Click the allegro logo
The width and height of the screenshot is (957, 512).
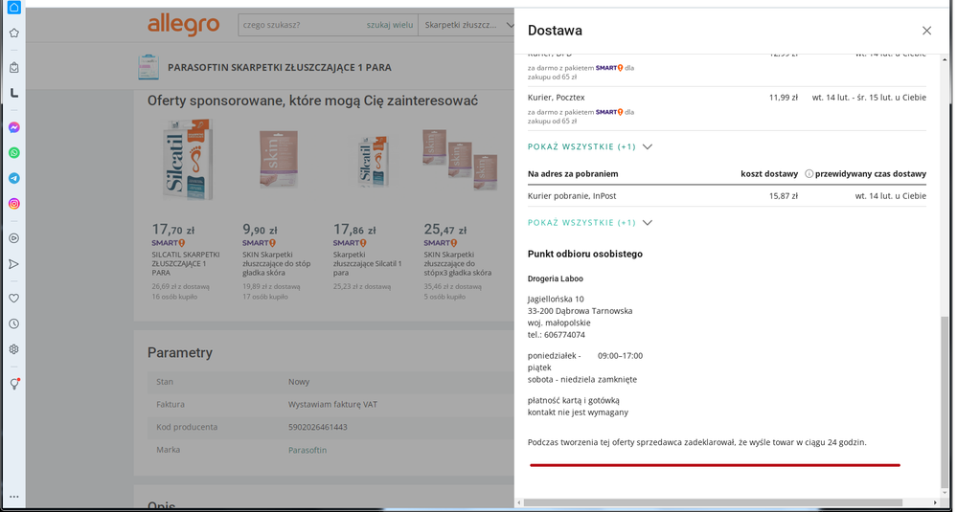(183, 25)
